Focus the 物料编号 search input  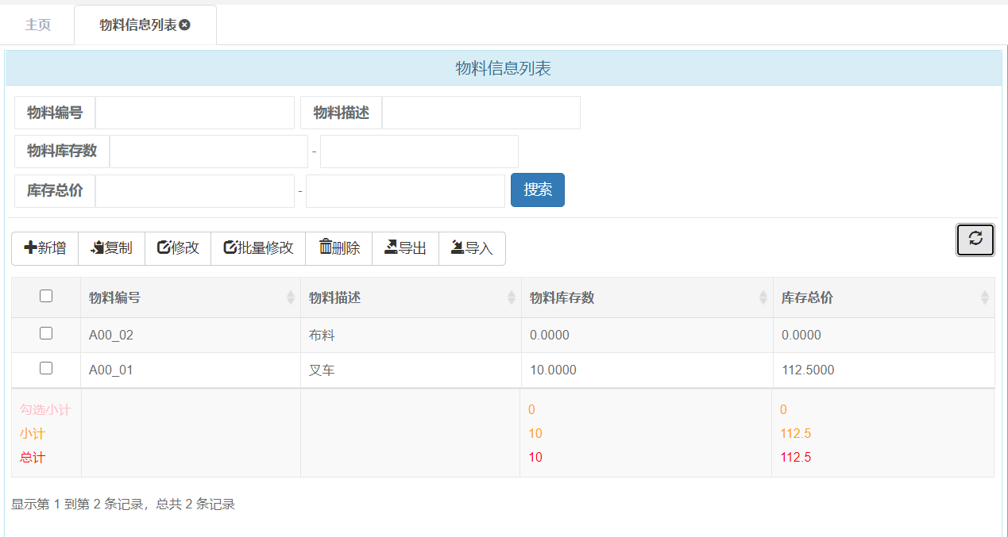point(195,113)
